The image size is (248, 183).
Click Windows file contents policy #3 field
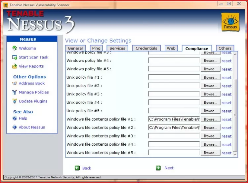174,136
